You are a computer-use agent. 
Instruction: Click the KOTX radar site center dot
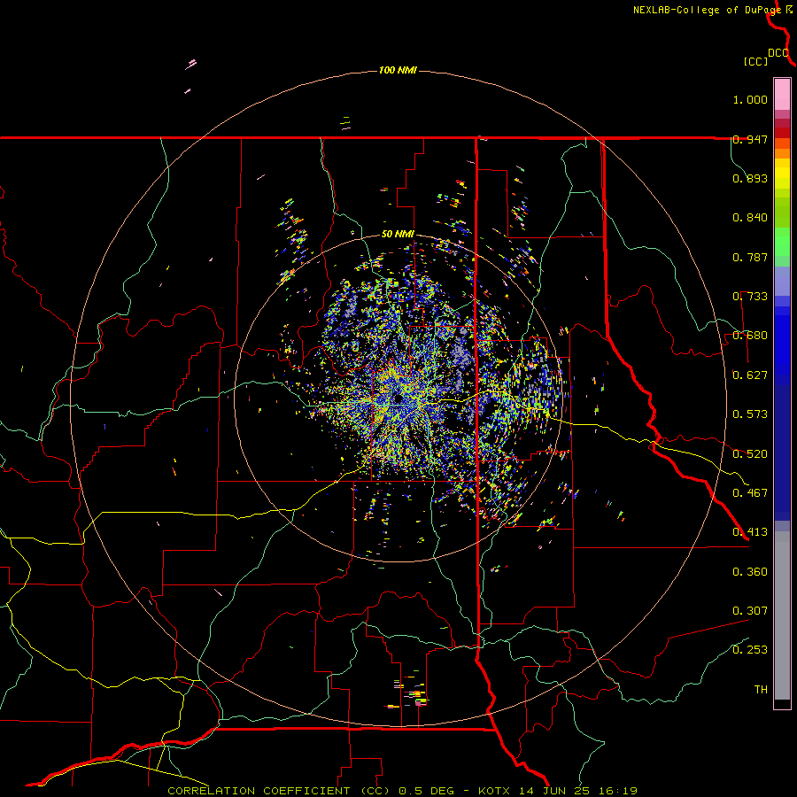coord(398,398)
